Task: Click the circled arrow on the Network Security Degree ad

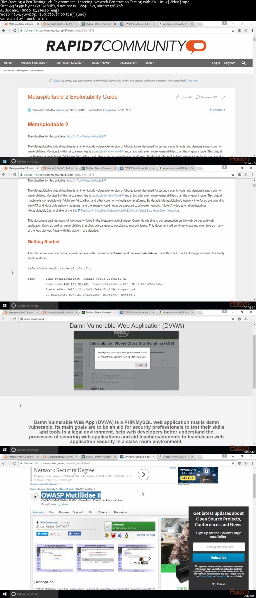Action: 143,474
